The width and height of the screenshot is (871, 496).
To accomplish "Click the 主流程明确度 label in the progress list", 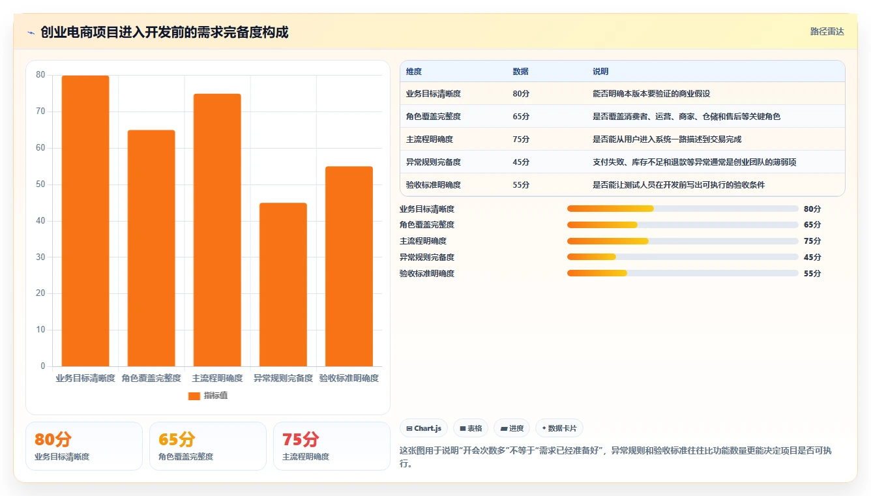I will pyautogui.click(x=423, y=241).
